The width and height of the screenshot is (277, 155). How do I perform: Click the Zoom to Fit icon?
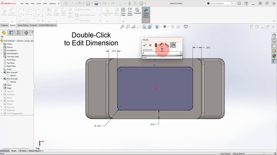122,27
